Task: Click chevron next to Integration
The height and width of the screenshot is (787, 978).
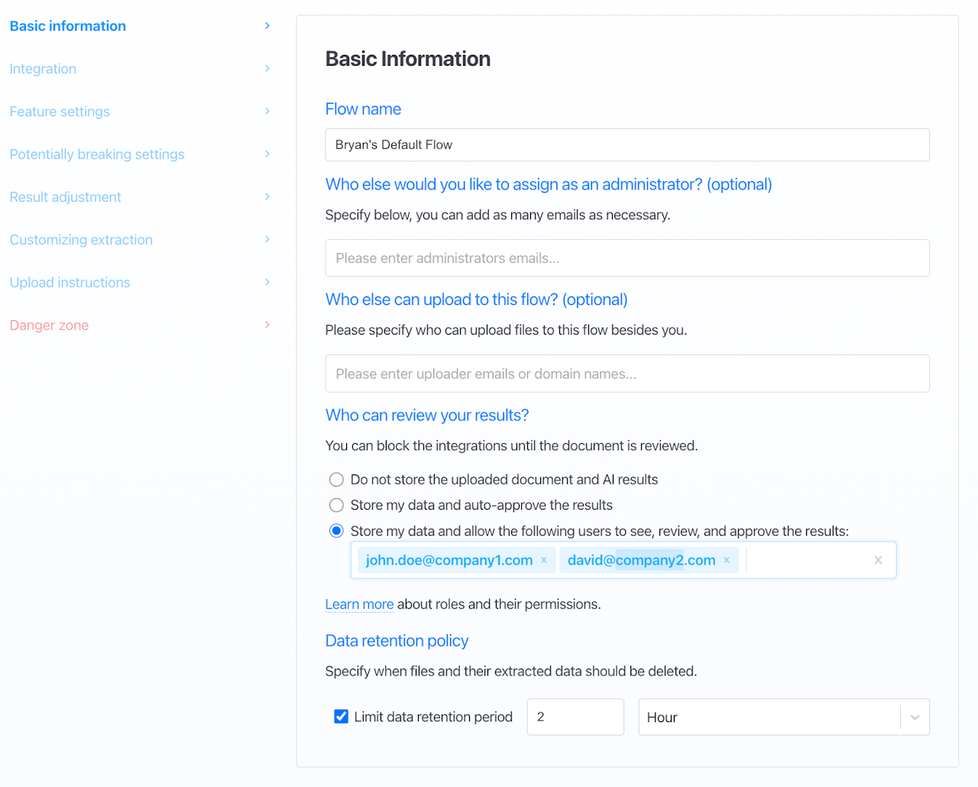Action: pos(267,69)
